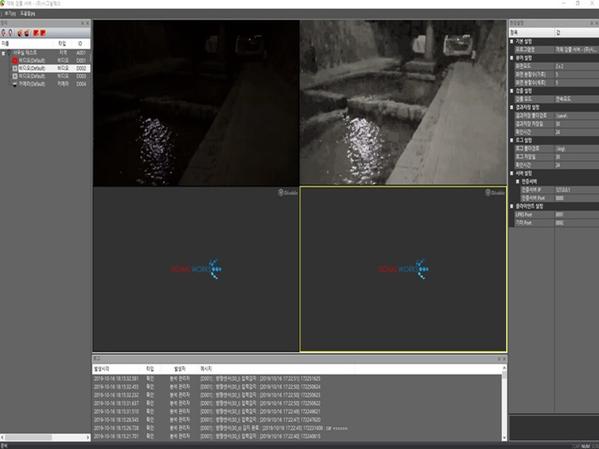This screenshot has height=449, width=599.
Task: Edit the log folder path \log\
Action: [x=577, y=148]
